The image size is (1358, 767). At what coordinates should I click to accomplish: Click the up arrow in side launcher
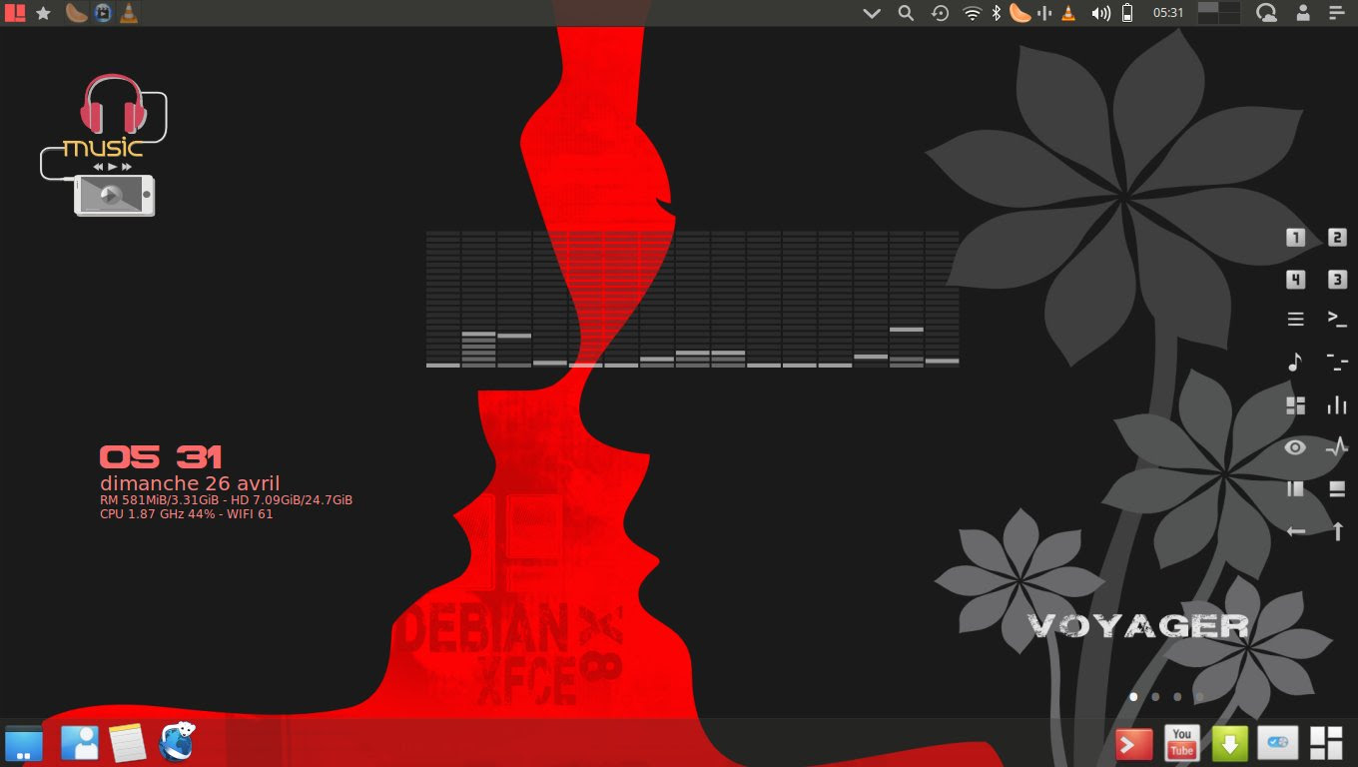1337,531
